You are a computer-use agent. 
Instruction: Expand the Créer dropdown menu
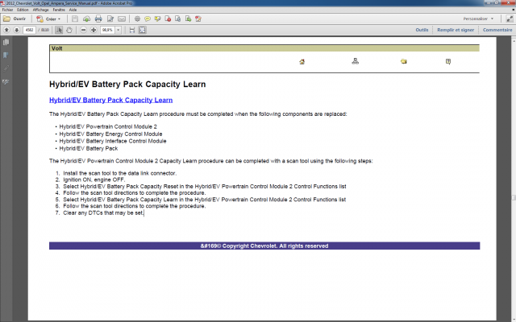52,18
